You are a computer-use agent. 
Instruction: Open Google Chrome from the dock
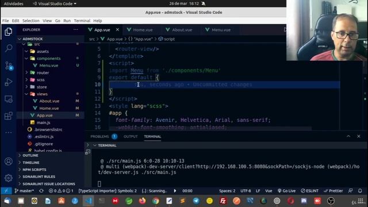click(x=156, y=201)
